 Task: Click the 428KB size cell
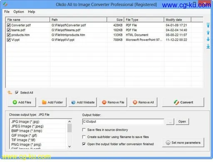click(118, 25)
